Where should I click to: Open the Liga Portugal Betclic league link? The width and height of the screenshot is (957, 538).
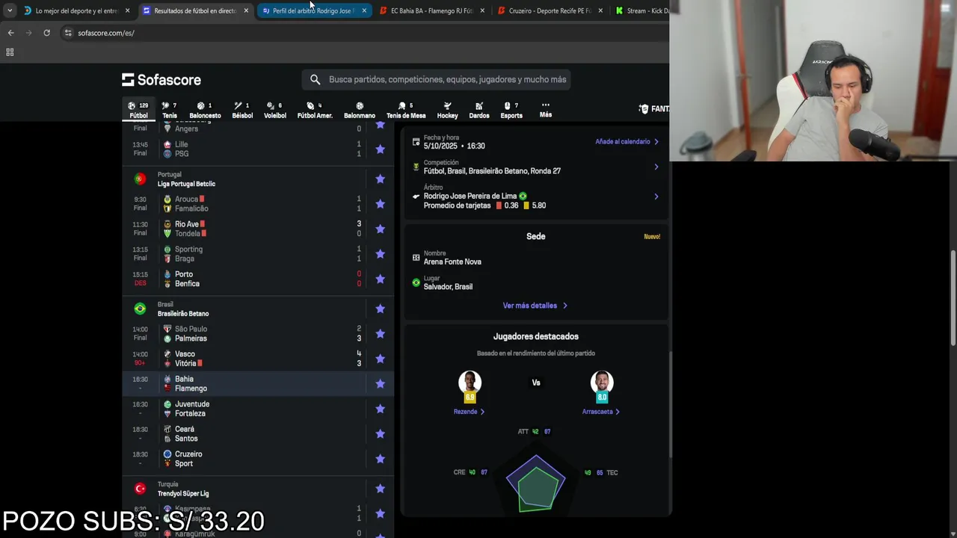tap(186, 184)
